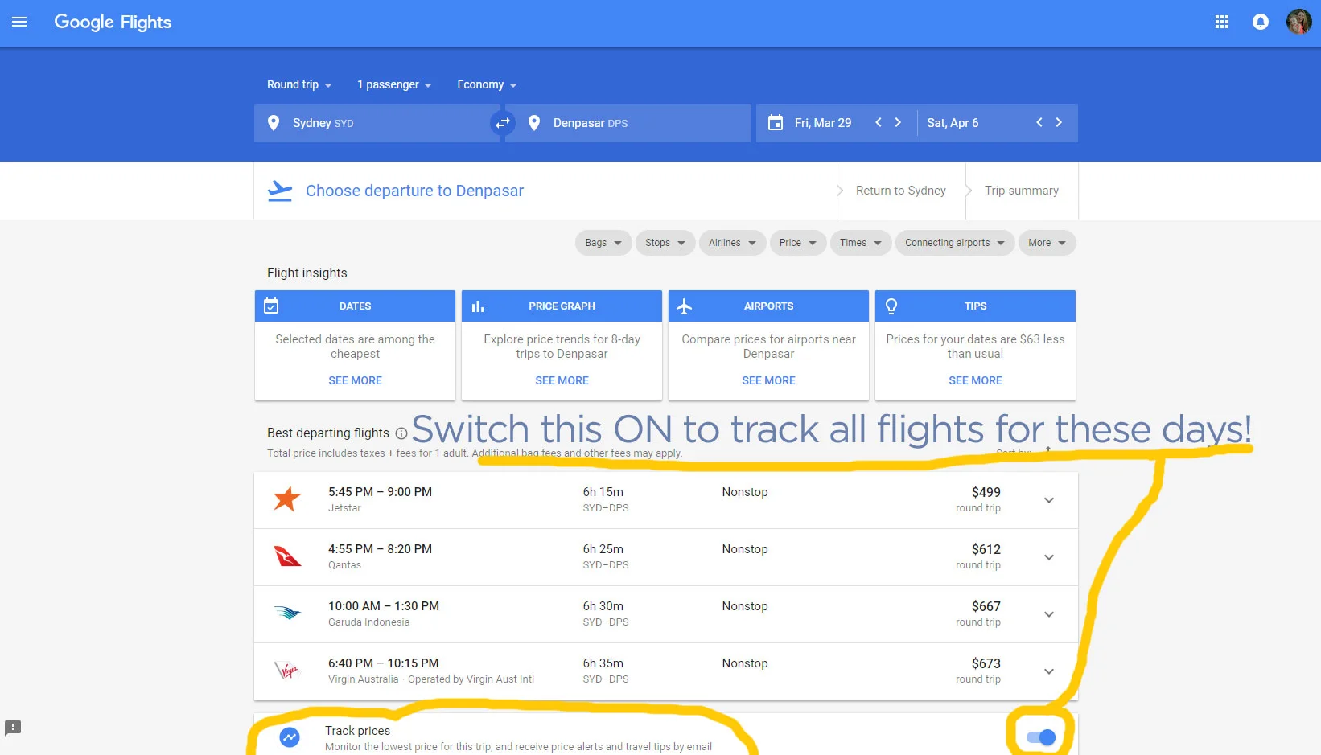Click the Tips lightbulb icon
Screen dimensions: 1321x755
click(891, 306)
